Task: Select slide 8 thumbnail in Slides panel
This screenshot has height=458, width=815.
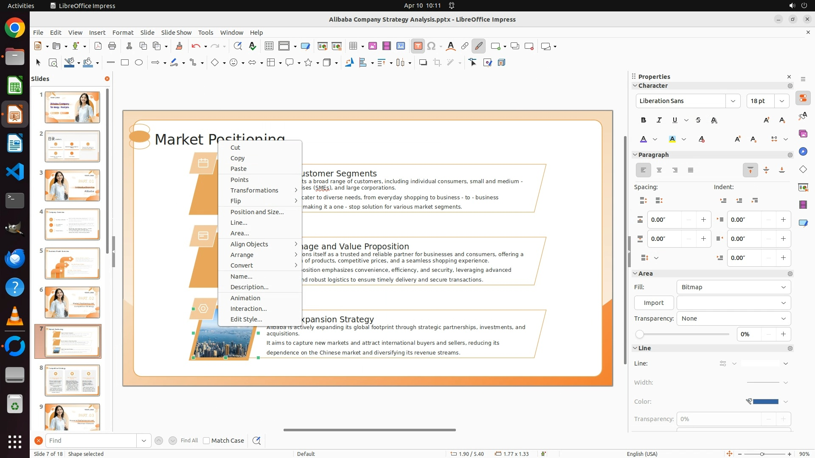Action: (x=72, y=380)
